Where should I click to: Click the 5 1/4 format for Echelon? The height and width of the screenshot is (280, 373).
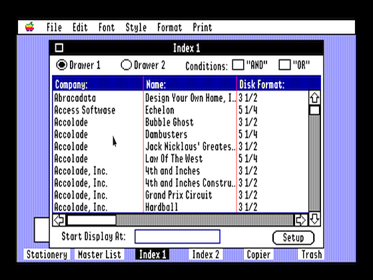[248, 110]
